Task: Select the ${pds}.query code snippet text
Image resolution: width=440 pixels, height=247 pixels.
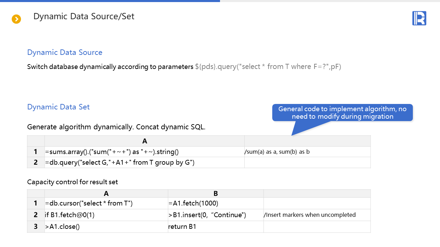Action: (268, 67)
